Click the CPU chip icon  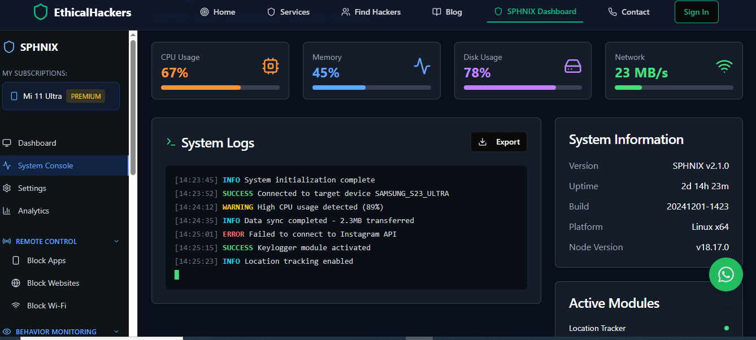click(271, 66)
